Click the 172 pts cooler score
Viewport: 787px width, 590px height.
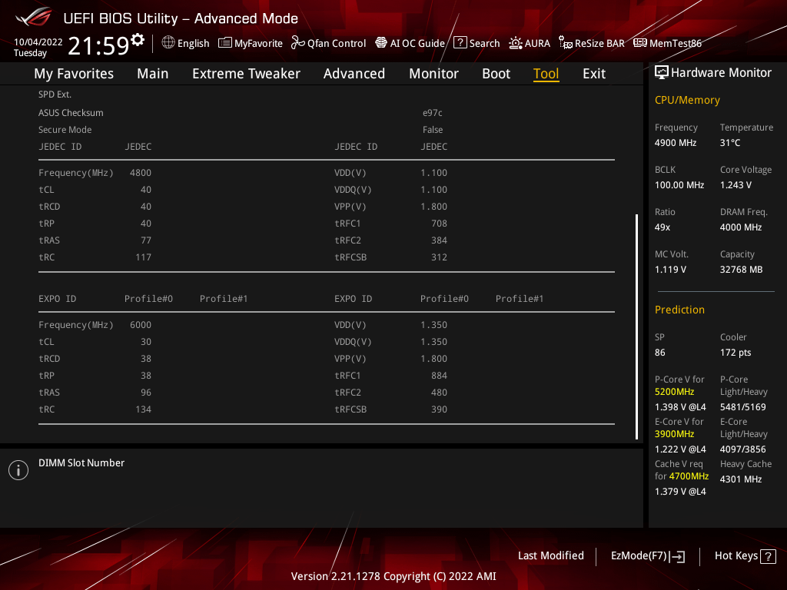[736, 353]
